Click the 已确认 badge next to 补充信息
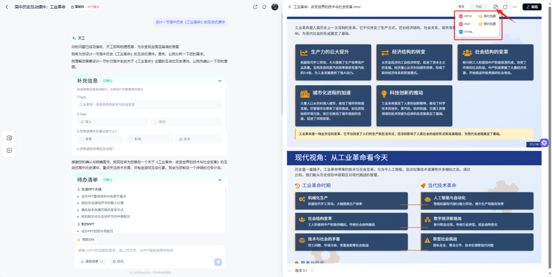 107,81
